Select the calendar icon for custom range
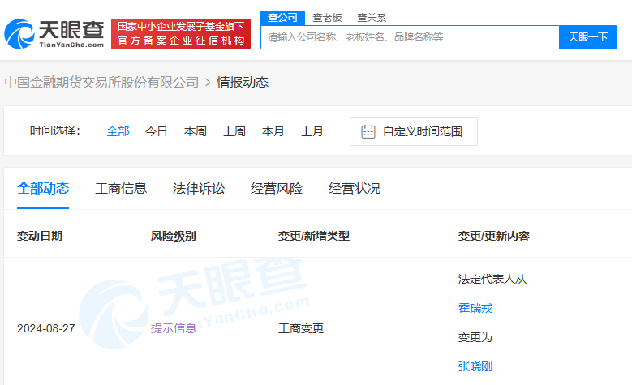 (368, 131)
